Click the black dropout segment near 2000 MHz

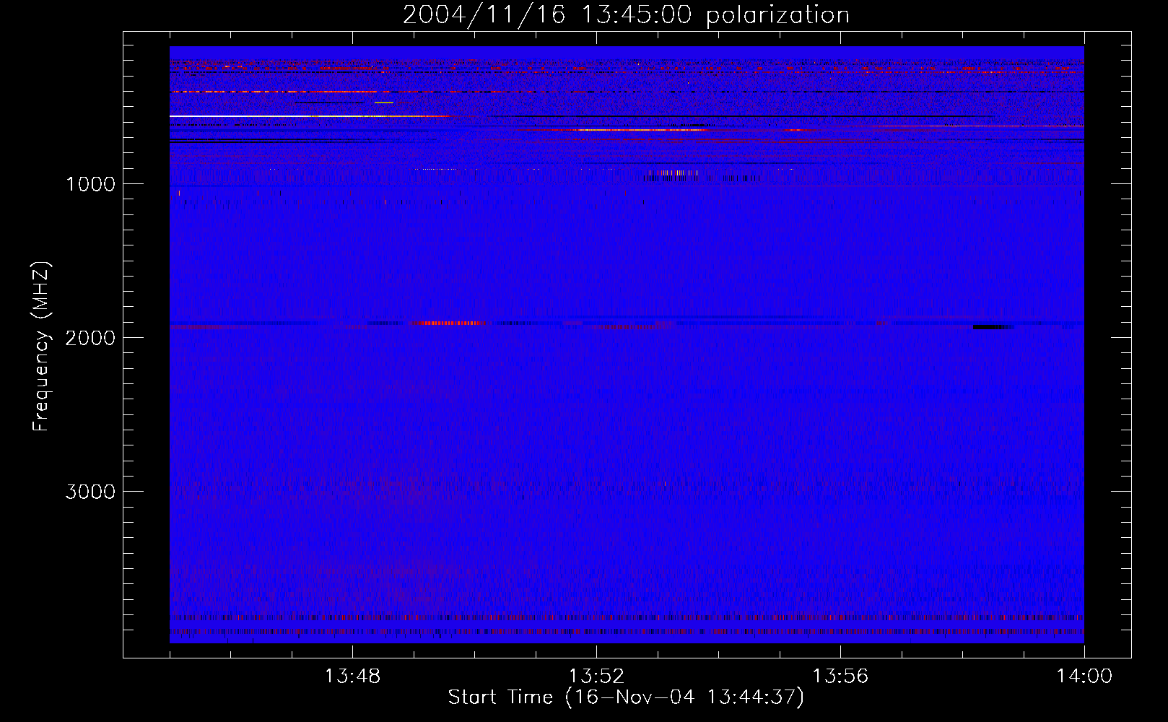993,327
